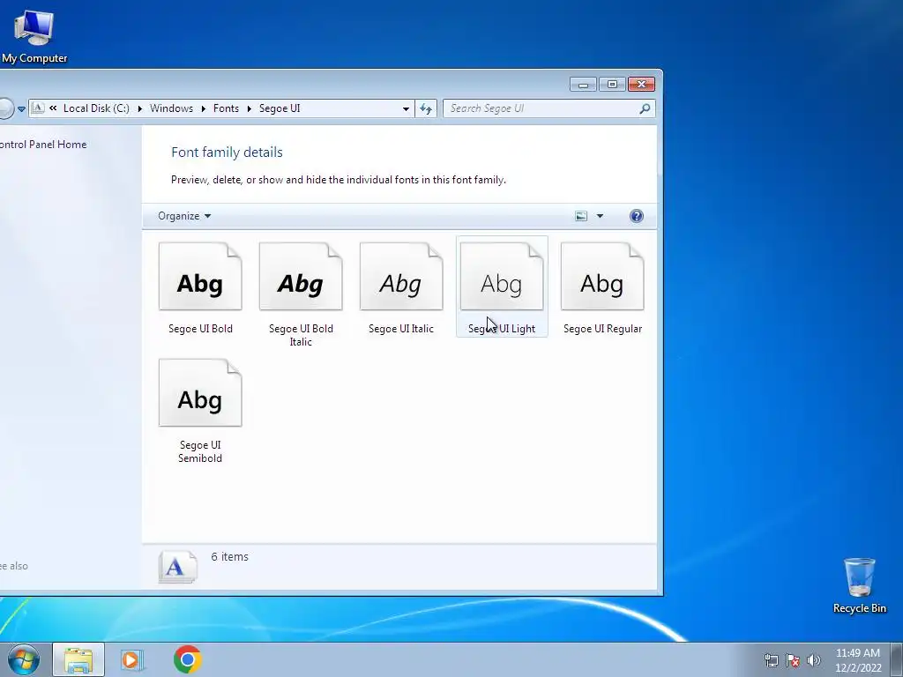Launch Windows Media Player from the taskbar

point(132,659)
